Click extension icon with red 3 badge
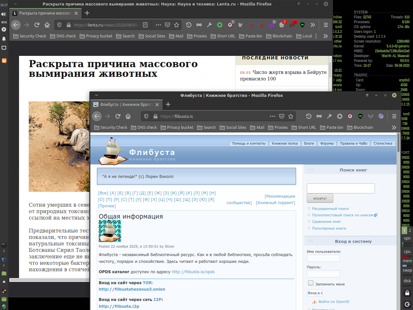The width and height of the screenshot is (413, 310). coord(282,25)
